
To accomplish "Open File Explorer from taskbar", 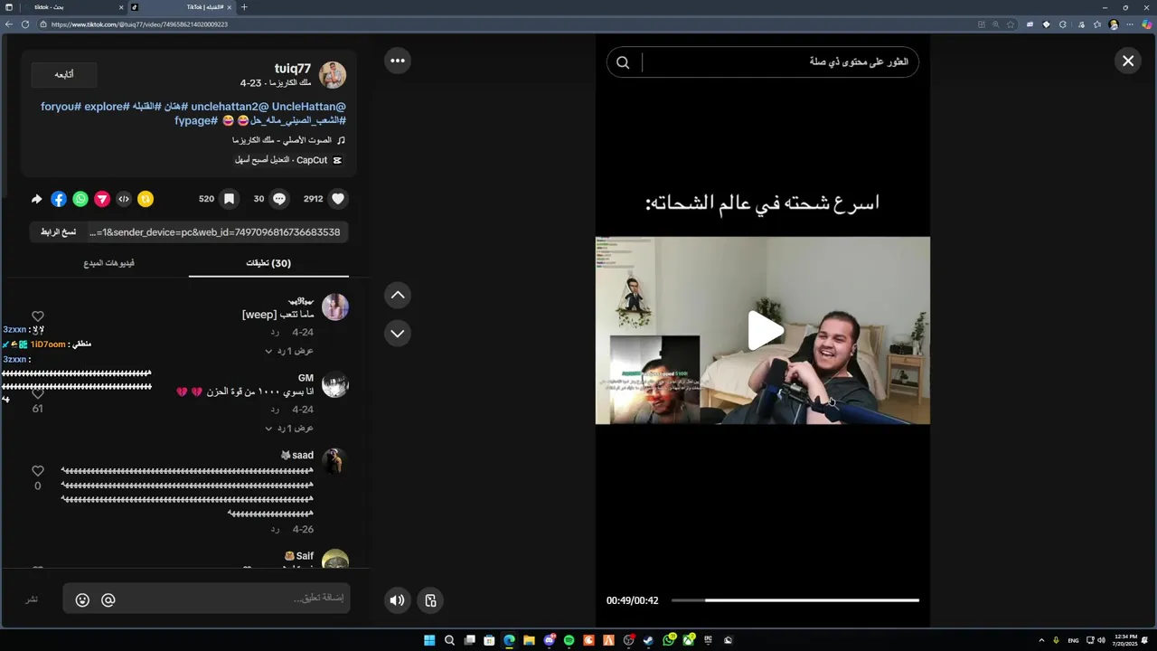I will (x=529, y=640).
